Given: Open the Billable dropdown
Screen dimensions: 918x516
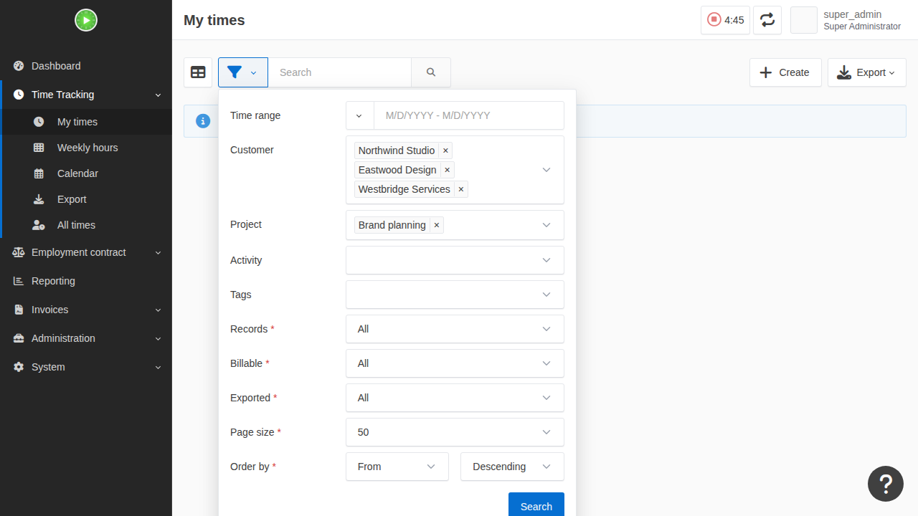Looking at the screenshot, I should click(x=455, y=363).
